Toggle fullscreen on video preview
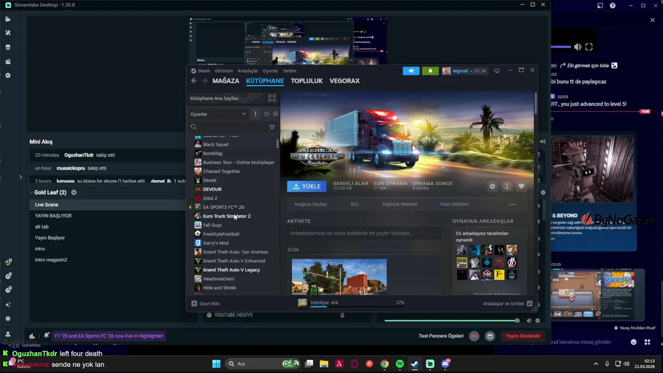 coord(589,47)
